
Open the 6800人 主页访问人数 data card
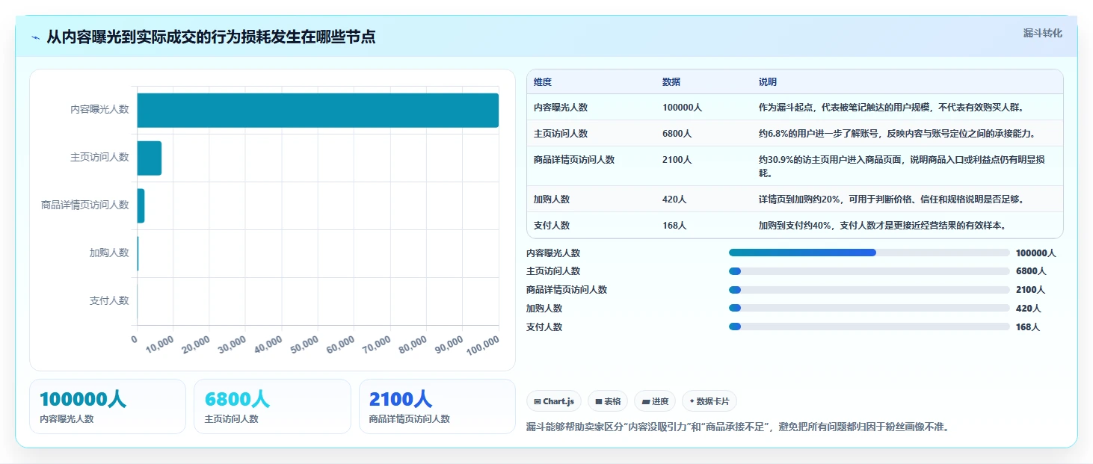point(272,406)
